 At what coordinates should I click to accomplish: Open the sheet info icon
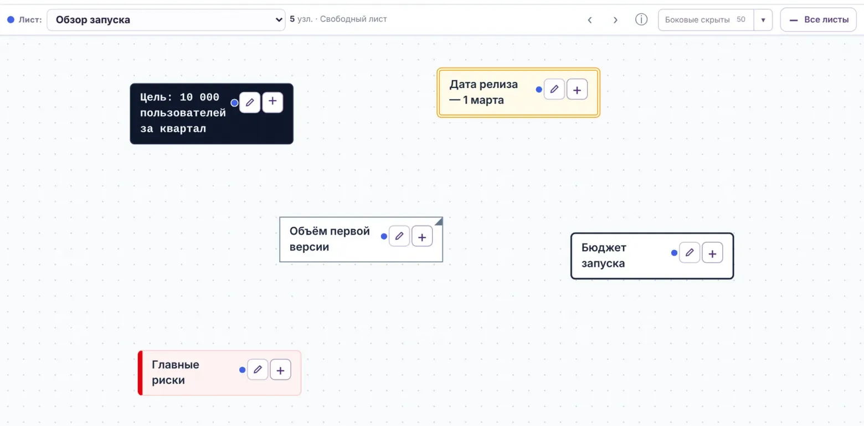click(641, 20)
